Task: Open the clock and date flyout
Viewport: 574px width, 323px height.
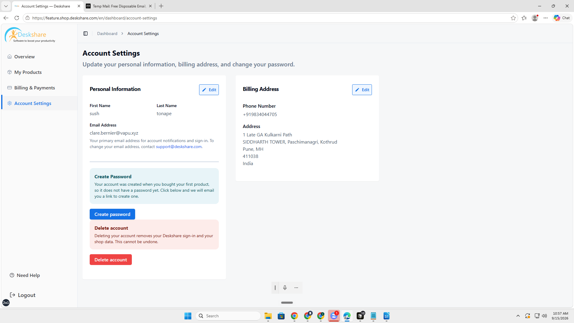Action: pos(560,316)
